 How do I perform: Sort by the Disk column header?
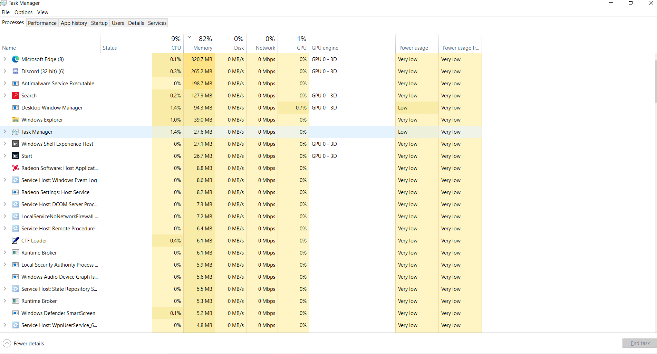(x=231, y=44)
